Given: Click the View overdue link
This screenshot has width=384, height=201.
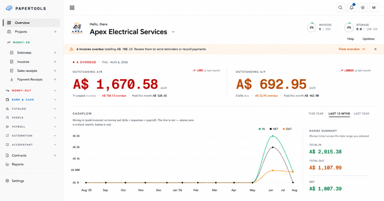Looking at the screenshot, I should click(x=351, y=49).
